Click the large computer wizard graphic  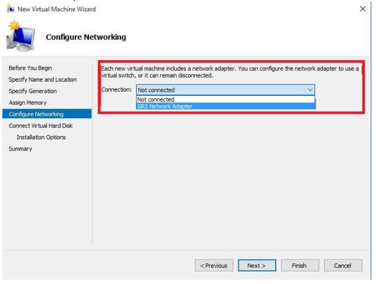[x=21, y=36]
